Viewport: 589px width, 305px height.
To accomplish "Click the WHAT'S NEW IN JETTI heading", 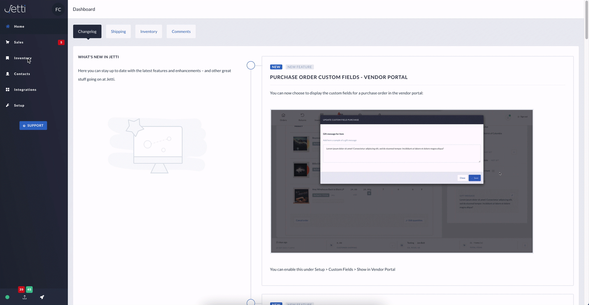I will click(x=98, y=57).
